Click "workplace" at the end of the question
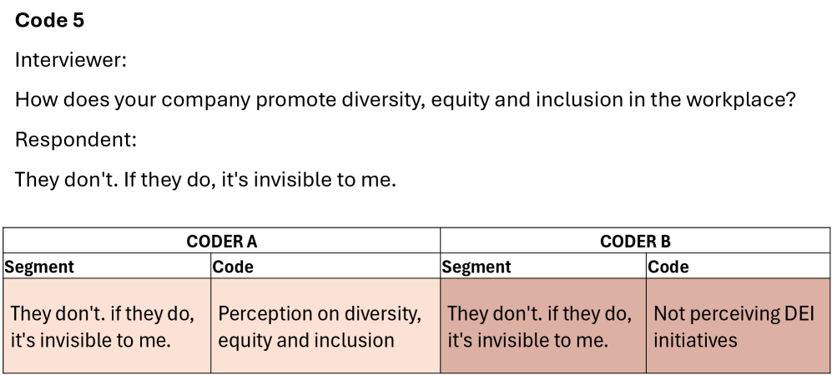Viewport: 832px width, 375px height. pos(741,101)
